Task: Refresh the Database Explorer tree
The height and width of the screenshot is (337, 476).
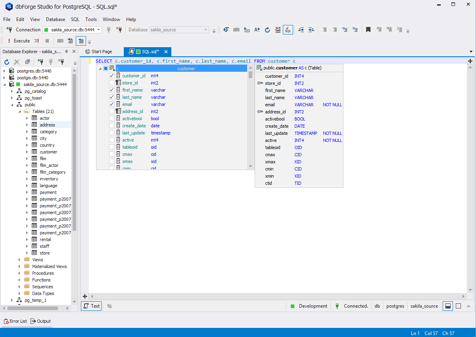Action: 6,62
